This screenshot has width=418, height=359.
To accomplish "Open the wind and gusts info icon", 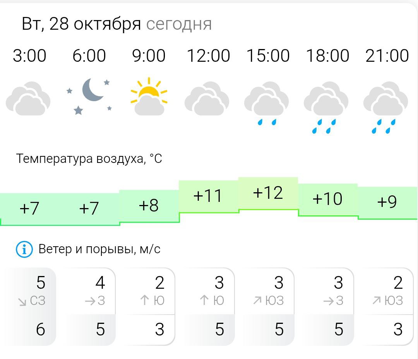I will [24, 249].
